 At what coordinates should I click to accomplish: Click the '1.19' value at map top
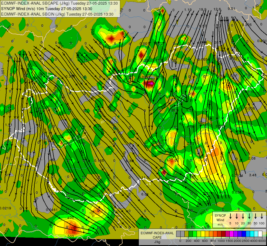(188, 10)
